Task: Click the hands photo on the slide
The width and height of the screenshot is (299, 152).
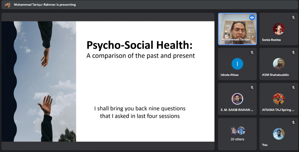Action: pos(39,82)
